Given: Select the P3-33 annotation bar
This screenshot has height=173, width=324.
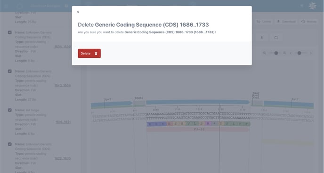Looking at the screenshot, I should (x=198, y=129).
